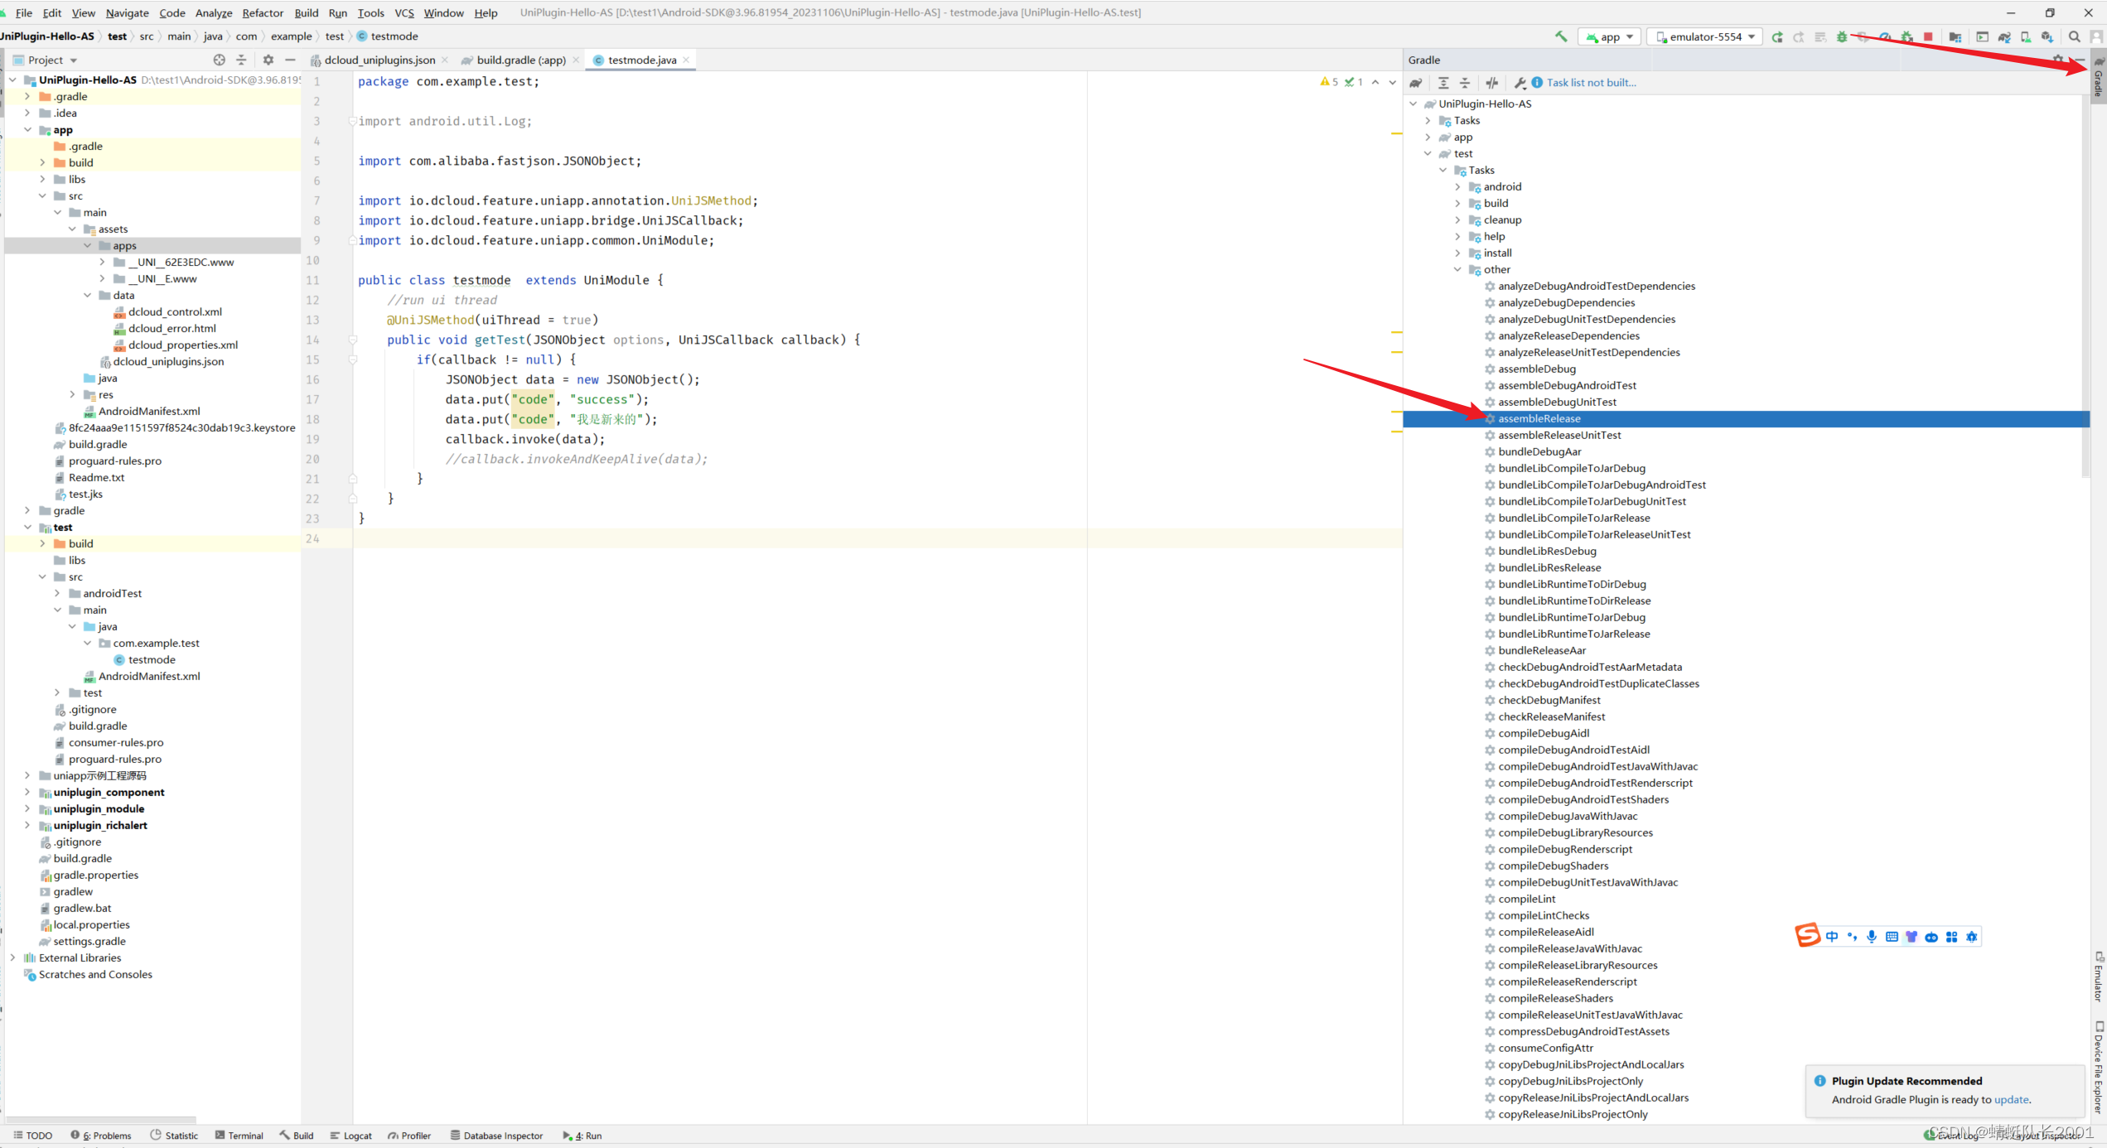
Task: Click the Gradle panel vertical scrollbar
Action: (2085, 286)
